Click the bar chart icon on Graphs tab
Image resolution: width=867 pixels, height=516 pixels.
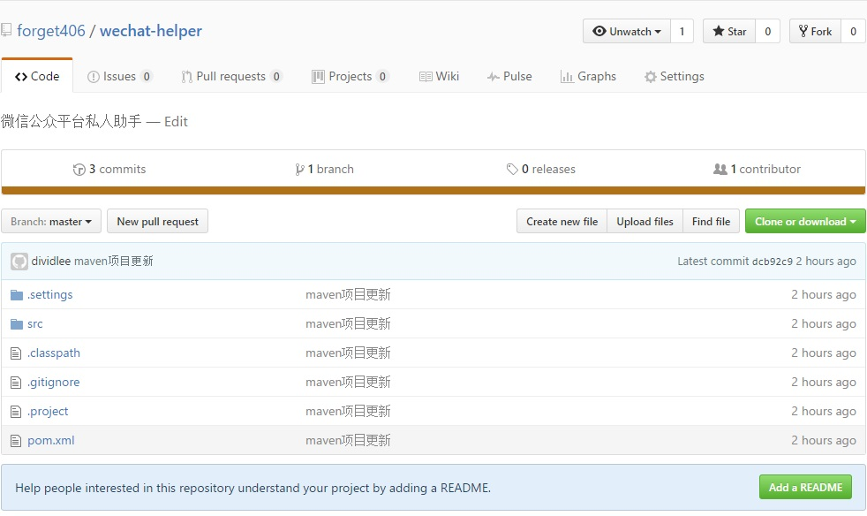566,76
